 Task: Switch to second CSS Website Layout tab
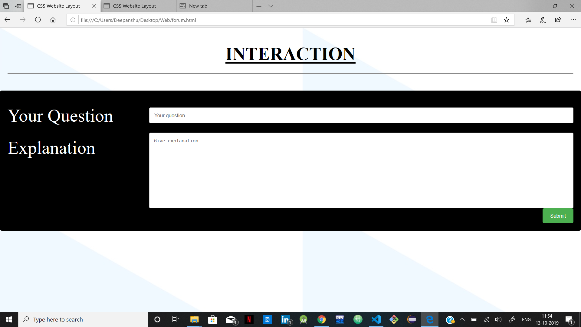tap(135, 6)
